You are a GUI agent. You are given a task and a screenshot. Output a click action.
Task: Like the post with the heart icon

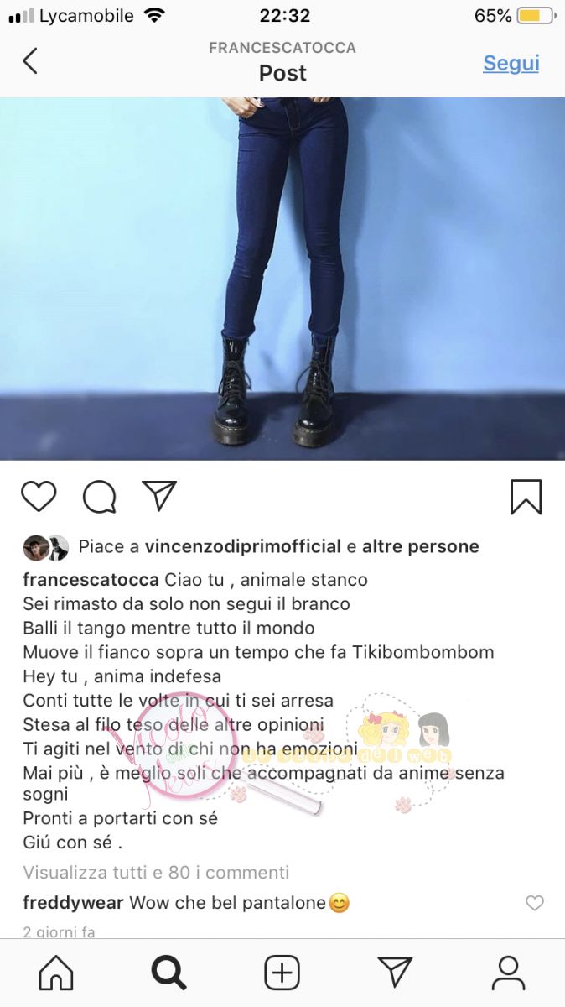tap(39, 496)
